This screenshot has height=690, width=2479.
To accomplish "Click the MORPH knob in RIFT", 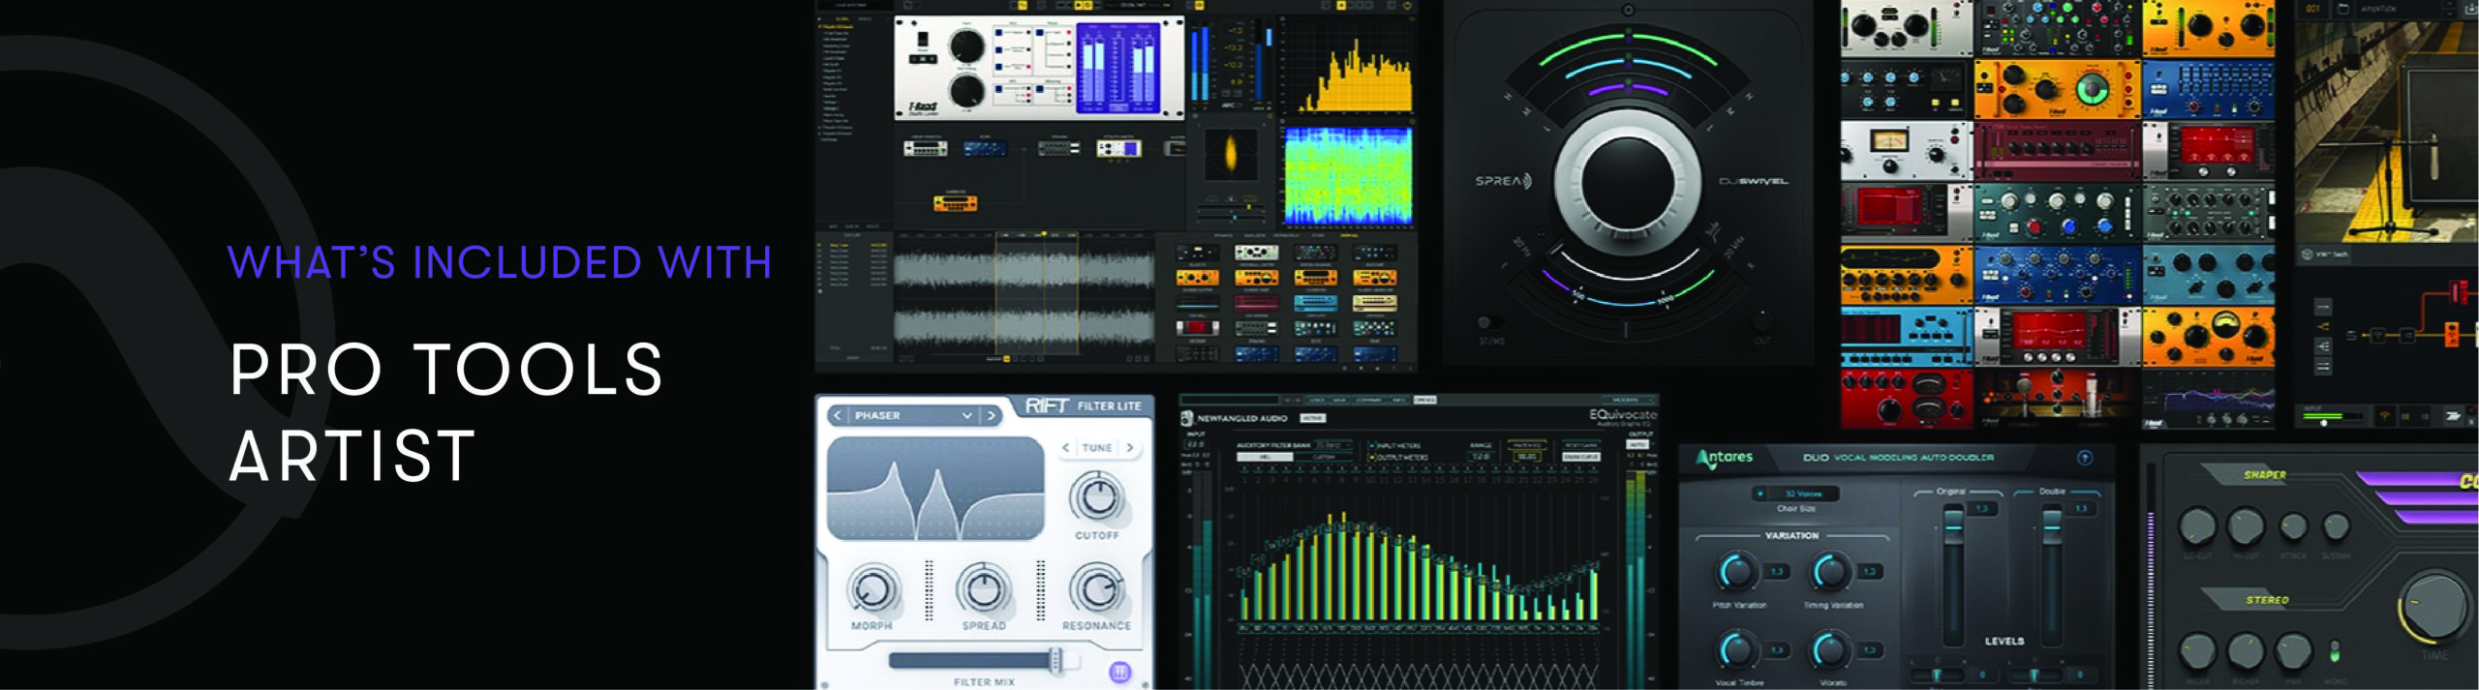I will (872, 589).
